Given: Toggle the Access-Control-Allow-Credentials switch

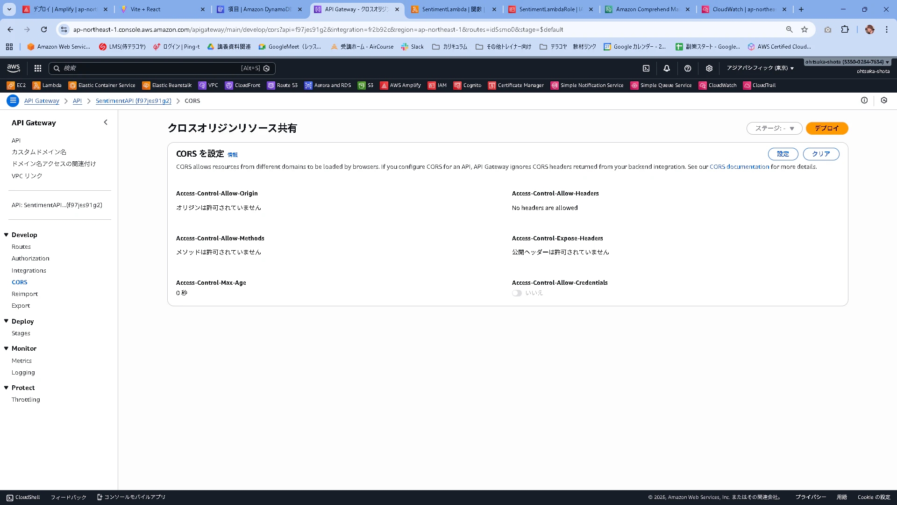Looking at the screenshot, I should pos(517,293).
